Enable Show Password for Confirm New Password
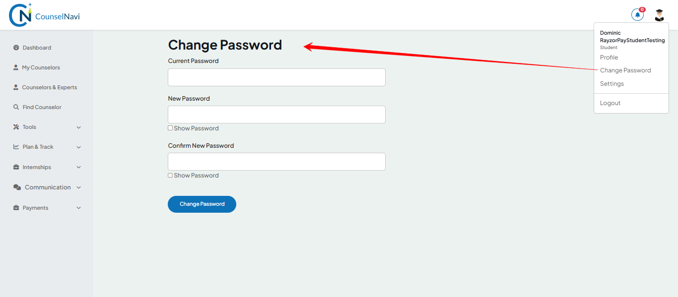The height and width of the screenshot is (297, 678). click(170, 175)
